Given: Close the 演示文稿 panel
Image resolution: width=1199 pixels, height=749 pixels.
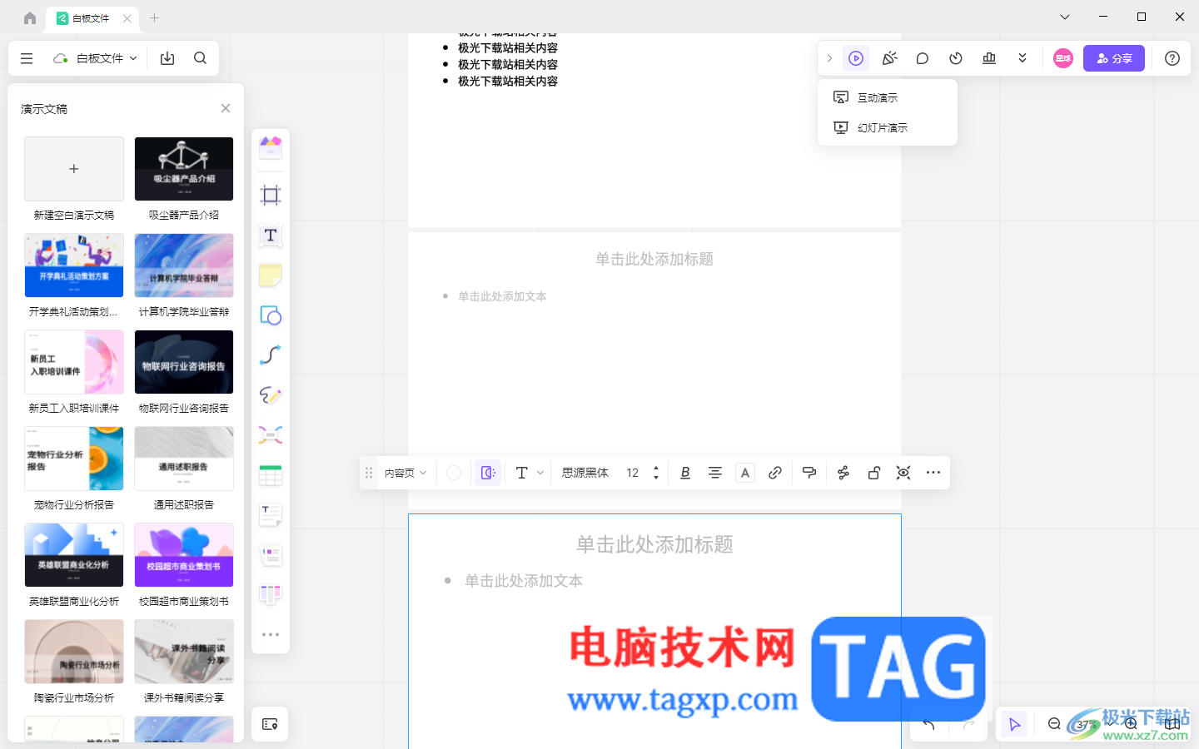Looking at the screenshot, I should click(226, 108).
